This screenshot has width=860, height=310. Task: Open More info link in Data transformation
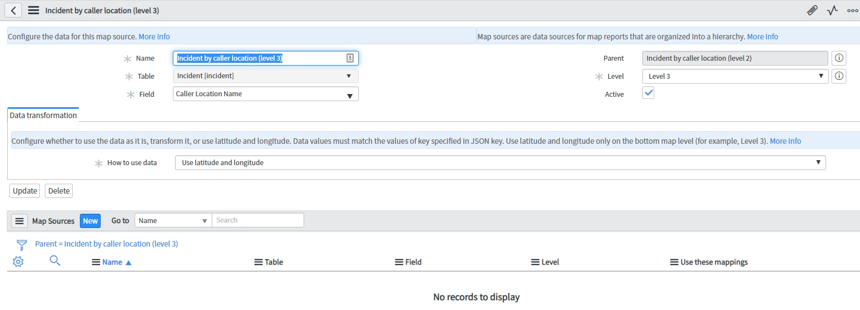[x=786, y=141]
